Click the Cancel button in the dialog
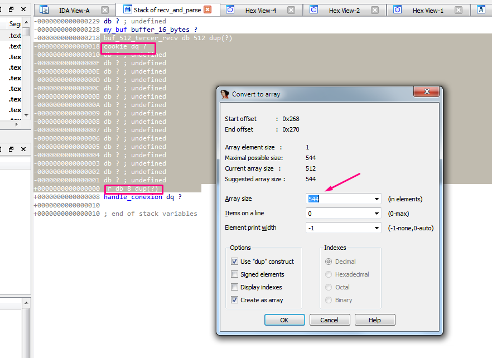This screenshot has height=358, width=492. pos(329,320)
